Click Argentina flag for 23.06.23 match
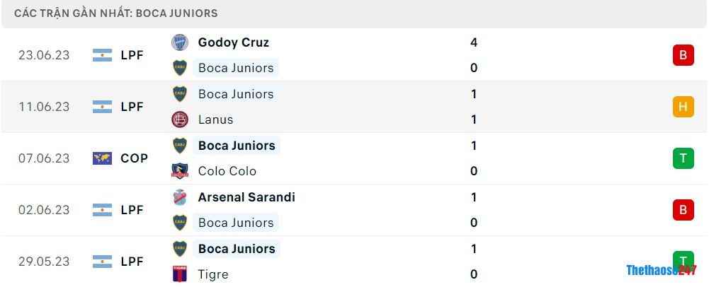The image size is (709, 287). 103,55
